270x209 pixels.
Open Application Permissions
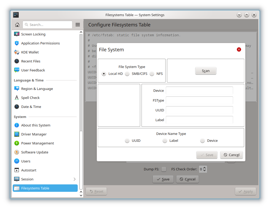[x=45, y=43]
